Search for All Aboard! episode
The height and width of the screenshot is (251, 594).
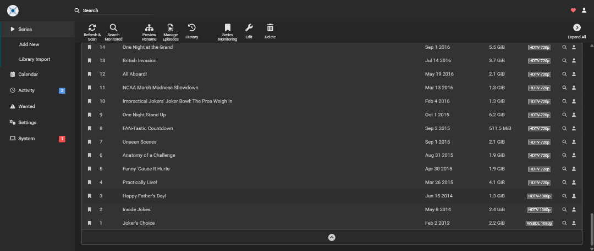[x=564, y=74]
